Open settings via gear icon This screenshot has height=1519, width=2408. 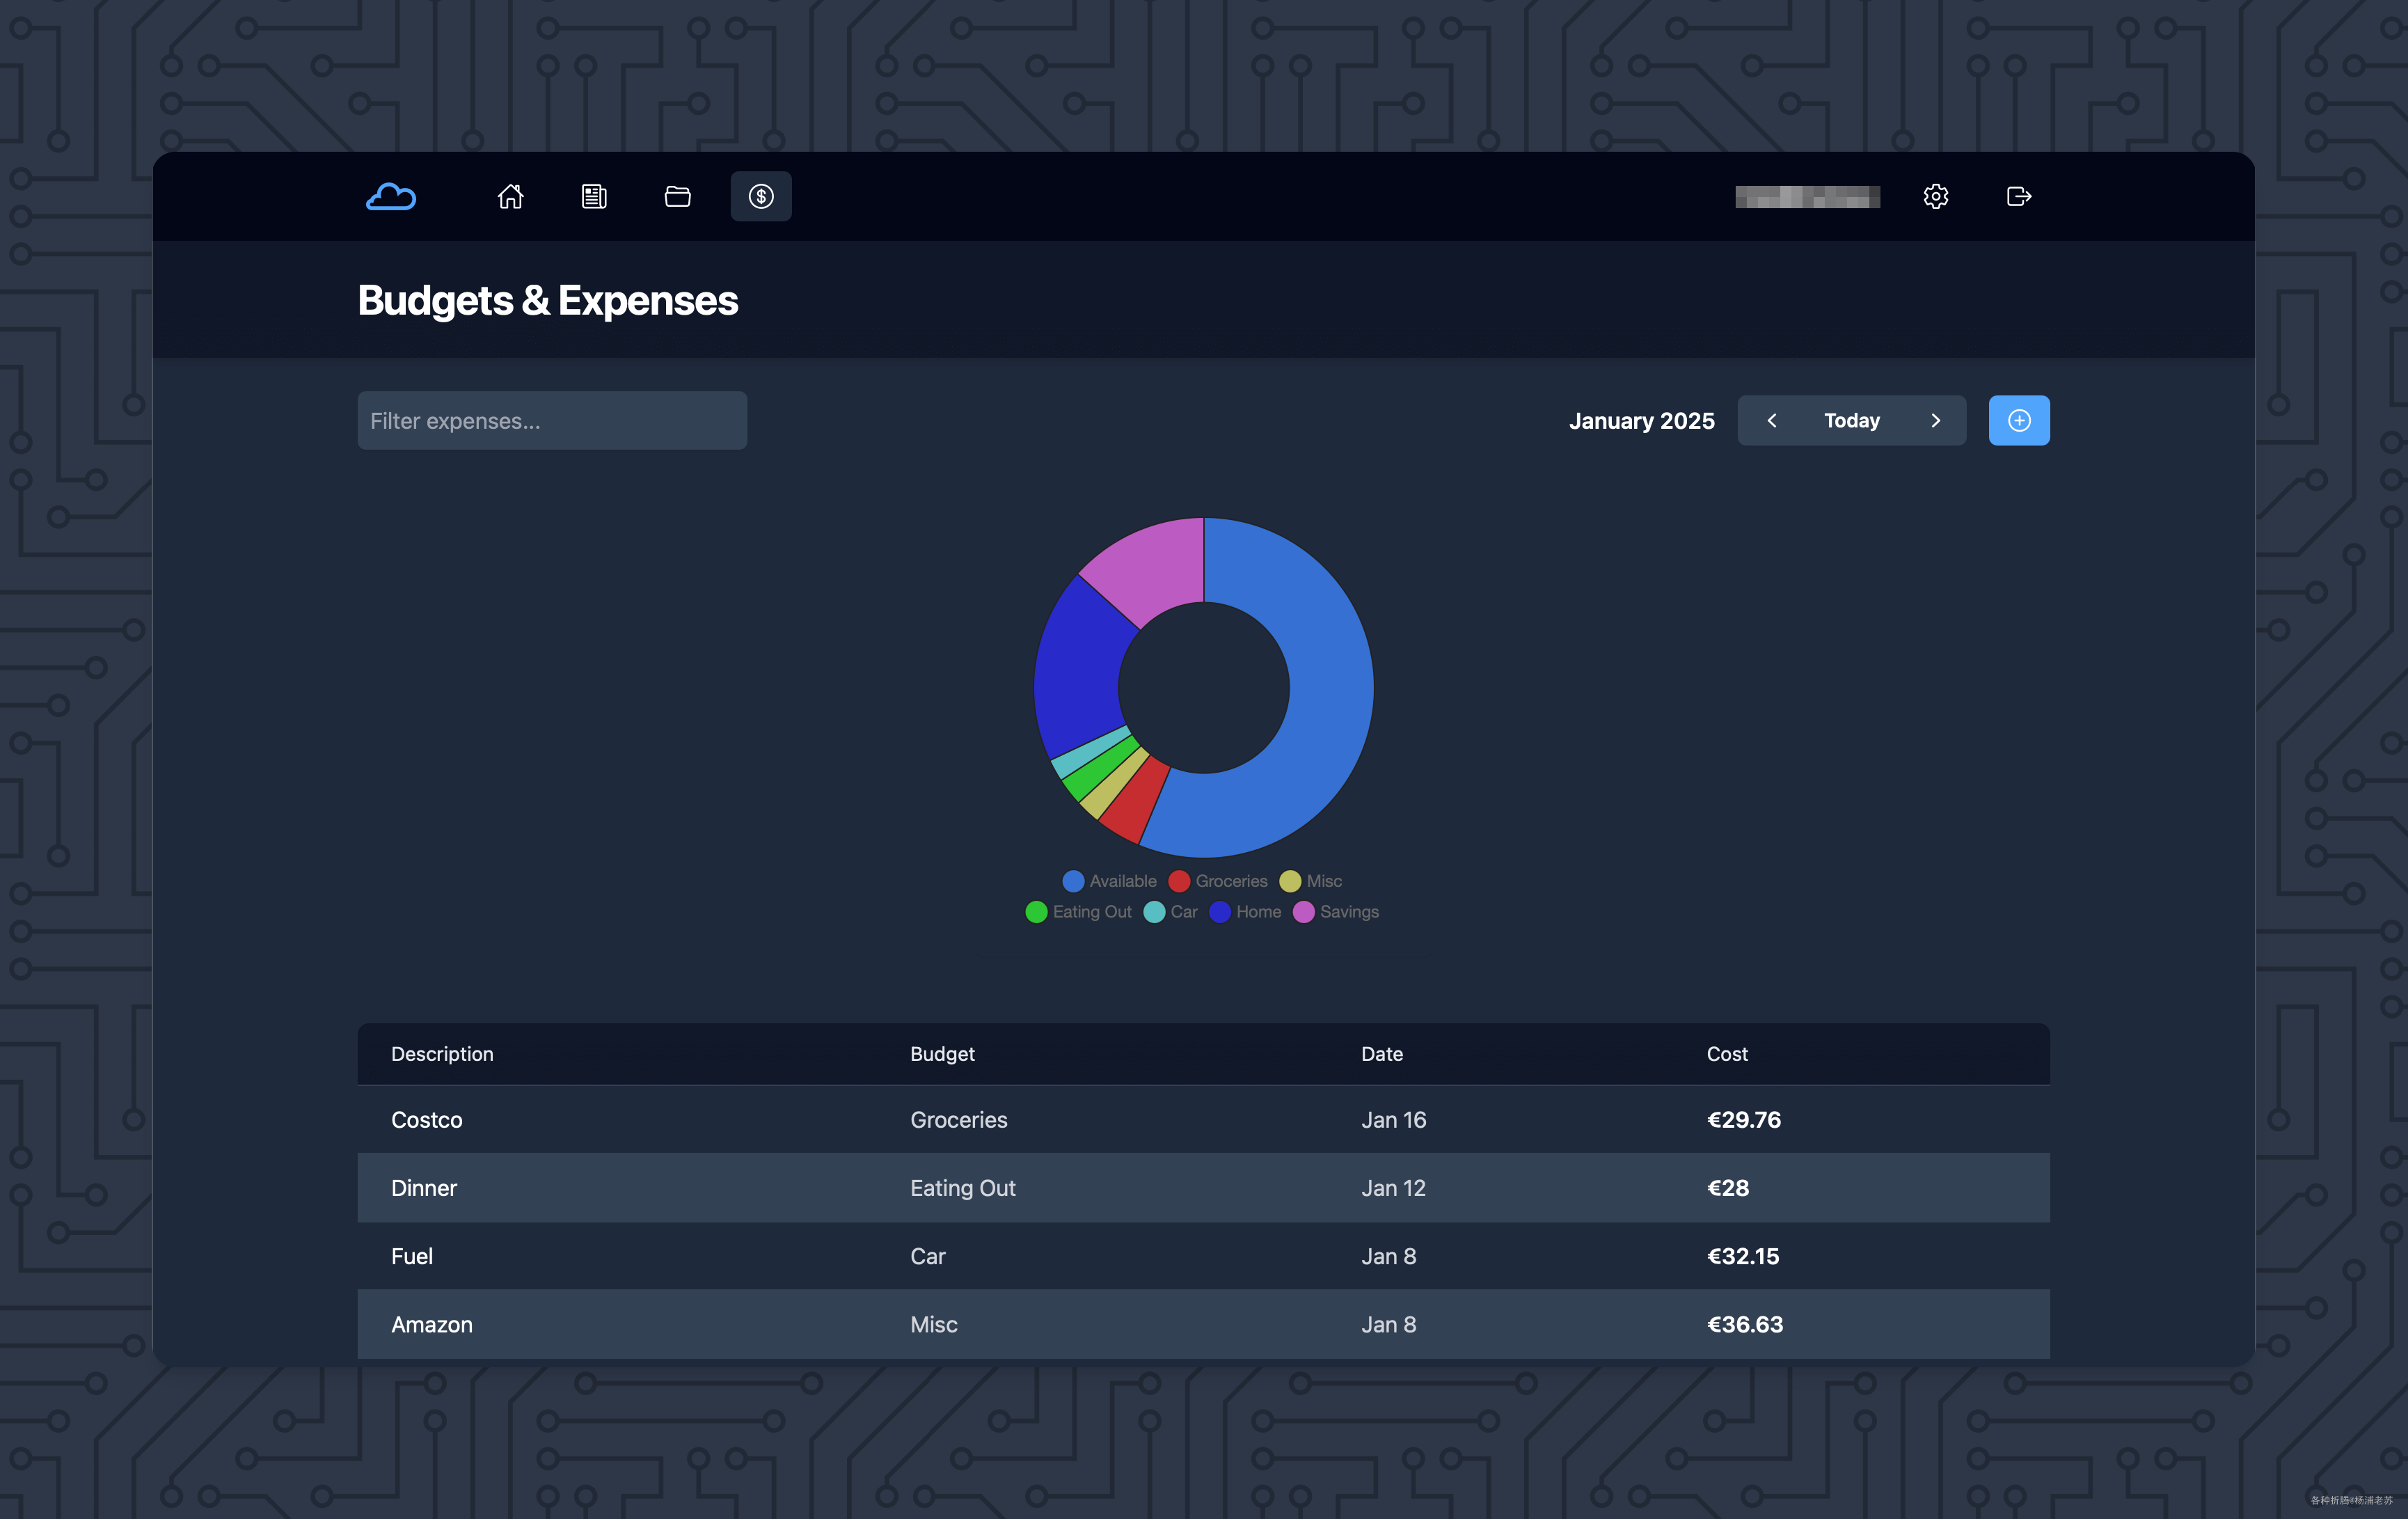1935,197
